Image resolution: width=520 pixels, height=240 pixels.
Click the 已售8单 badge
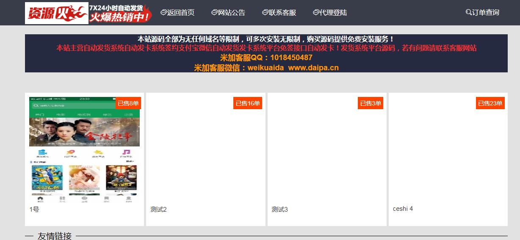[128, 103]
